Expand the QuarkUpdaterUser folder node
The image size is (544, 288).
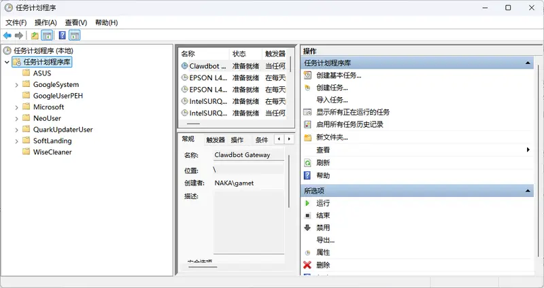[16, 130]
